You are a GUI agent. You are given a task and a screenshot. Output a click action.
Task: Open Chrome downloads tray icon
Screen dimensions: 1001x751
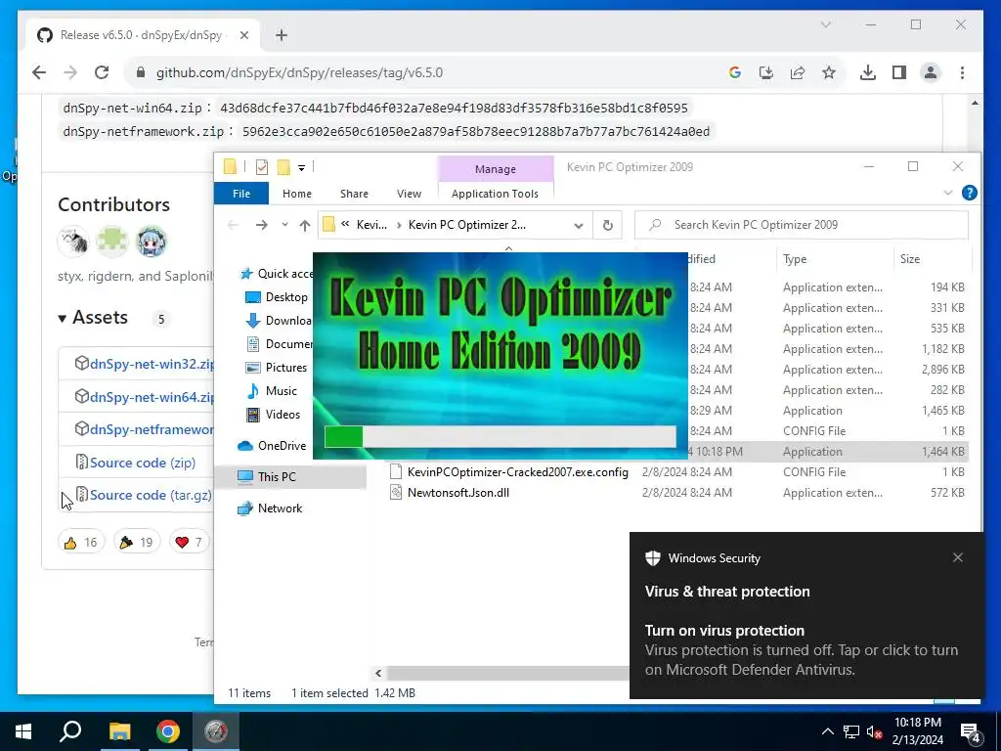pyautogui.click(x=868, y=72)
